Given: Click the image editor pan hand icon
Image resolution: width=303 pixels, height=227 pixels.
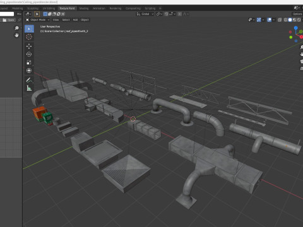Looking at the screenshot, I should [16, 35].
